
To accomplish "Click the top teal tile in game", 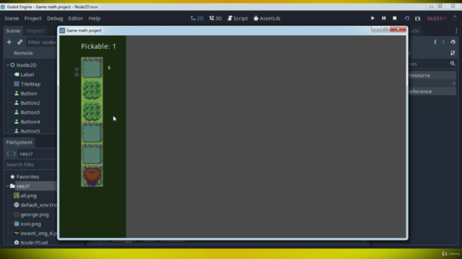I will [x=92, y=68].
